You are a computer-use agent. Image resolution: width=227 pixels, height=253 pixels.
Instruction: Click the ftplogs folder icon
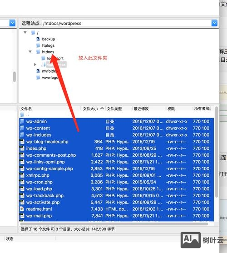click(x=38, y=45)
